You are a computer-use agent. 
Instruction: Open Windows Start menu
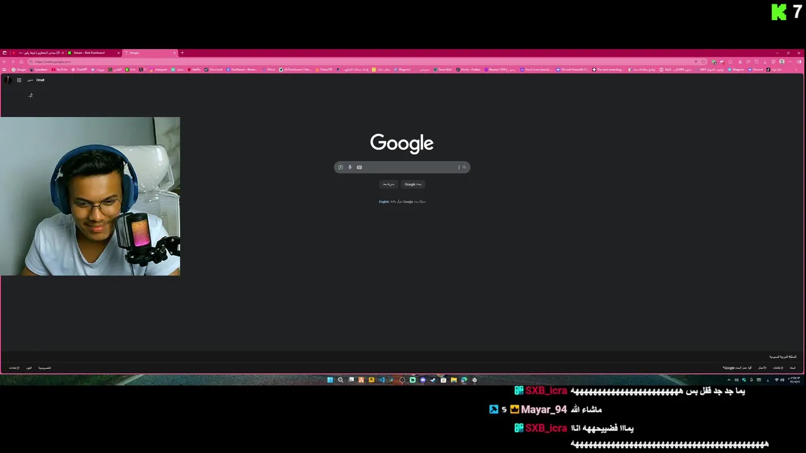coord(330,380)
